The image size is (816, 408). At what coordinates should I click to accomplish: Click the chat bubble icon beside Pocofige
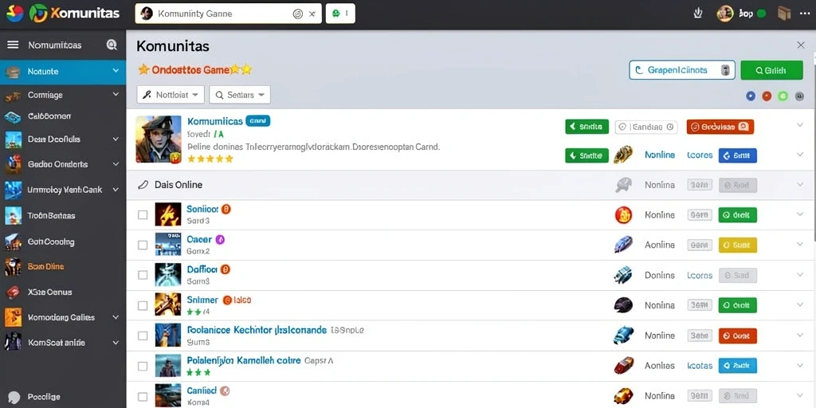(14, 398)
